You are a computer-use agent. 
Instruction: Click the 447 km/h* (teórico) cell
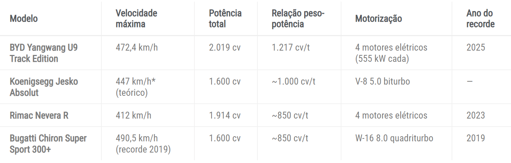[x=135, y=87]
